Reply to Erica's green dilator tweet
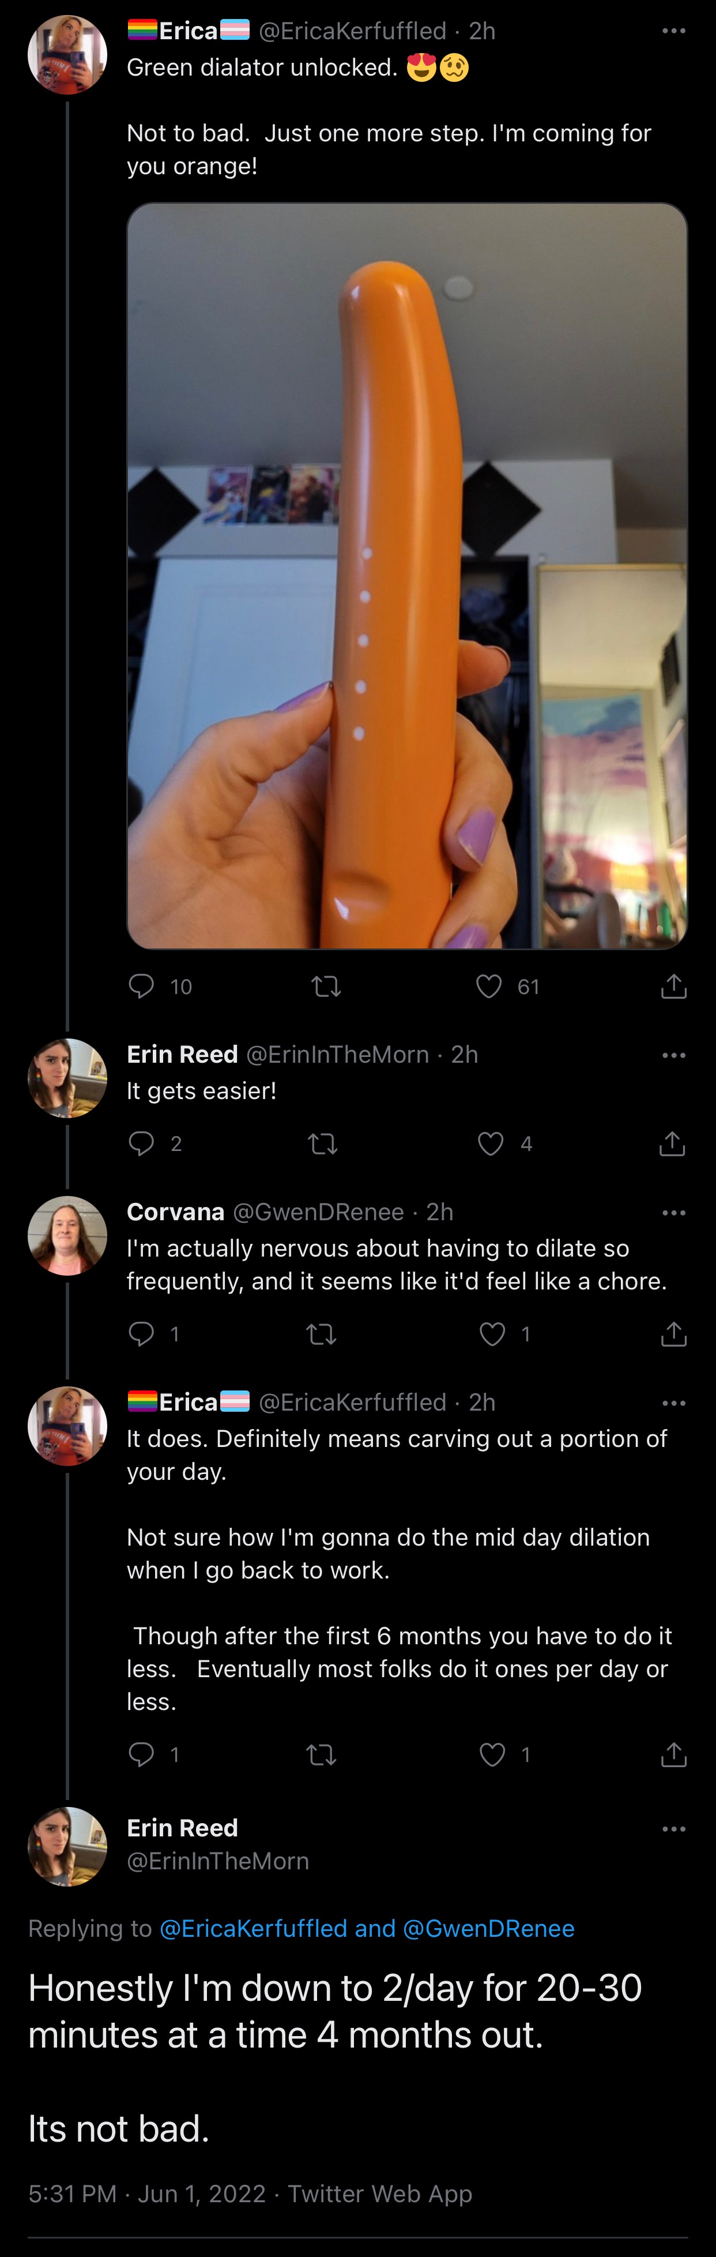The image size is (716, 2257). pos(142,987)
